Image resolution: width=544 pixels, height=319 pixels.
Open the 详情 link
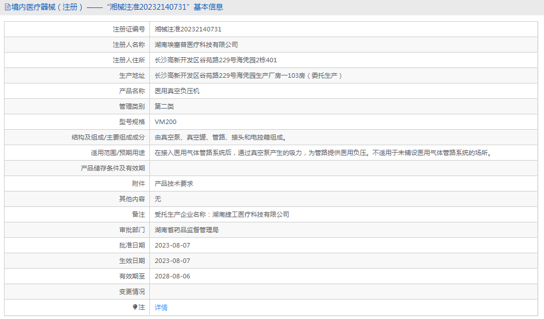click(161, 307)
